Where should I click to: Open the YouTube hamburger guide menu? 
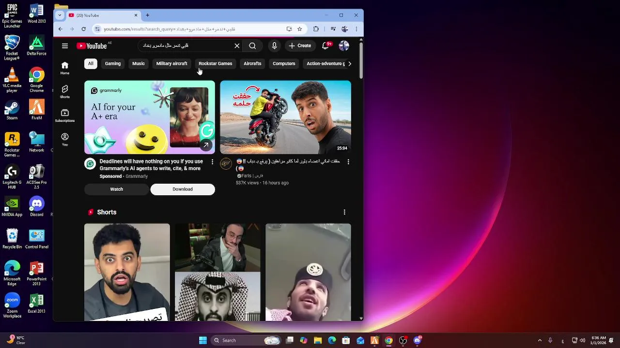65,46
